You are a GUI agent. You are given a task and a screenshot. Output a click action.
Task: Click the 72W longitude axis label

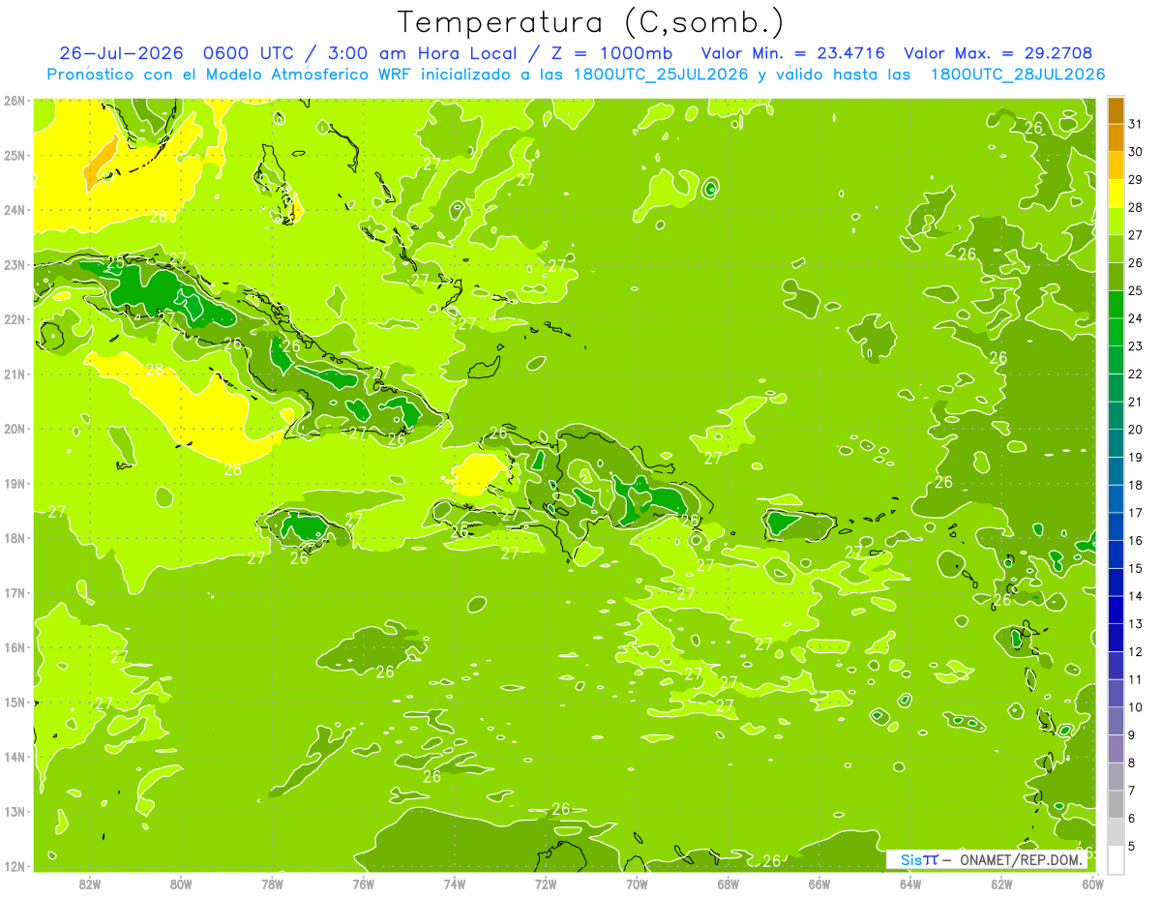(x=546, y=883)
